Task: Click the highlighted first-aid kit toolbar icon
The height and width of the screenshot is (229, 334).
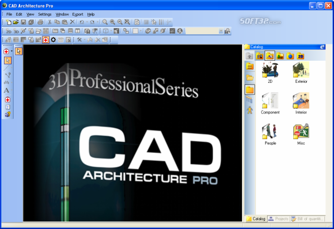Action: 46,40
